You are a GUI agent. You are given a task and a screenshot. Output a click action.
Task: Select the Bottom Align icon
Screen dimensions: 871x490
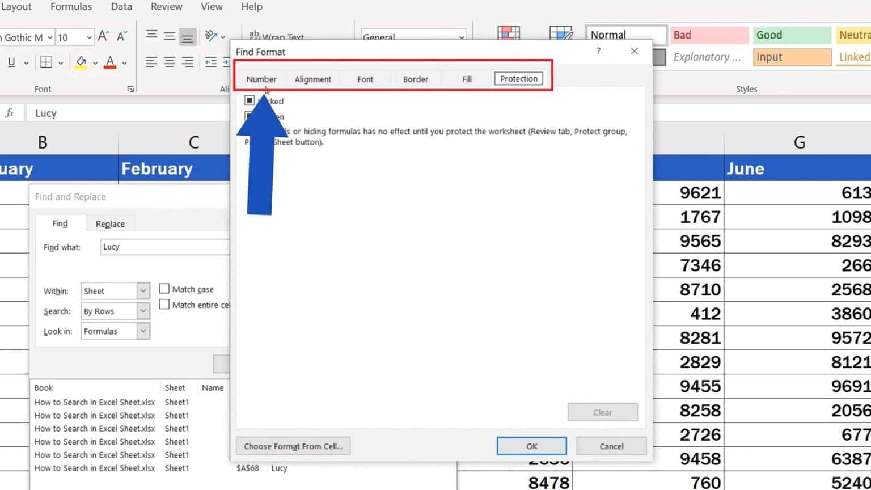(x=187, y=36)
